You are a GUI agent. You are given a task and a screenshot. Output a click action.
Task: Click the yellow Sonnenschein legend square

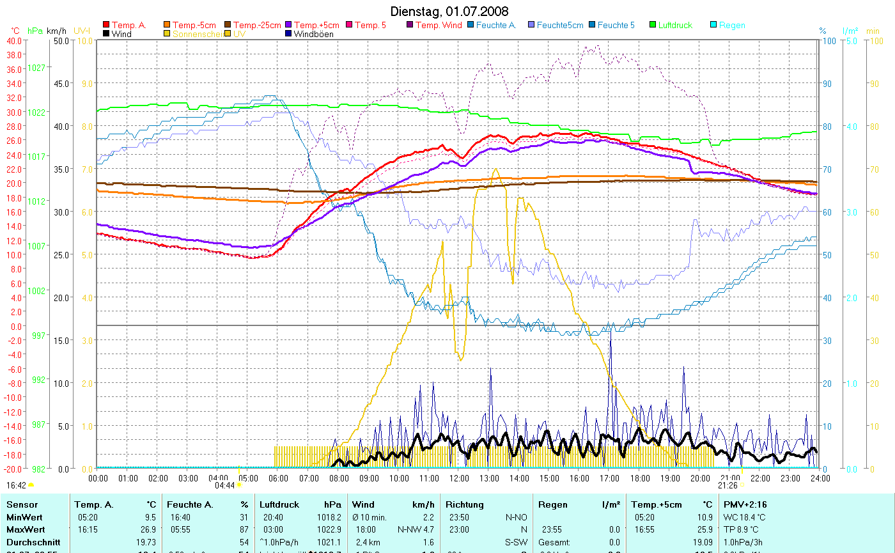point(167,35)
